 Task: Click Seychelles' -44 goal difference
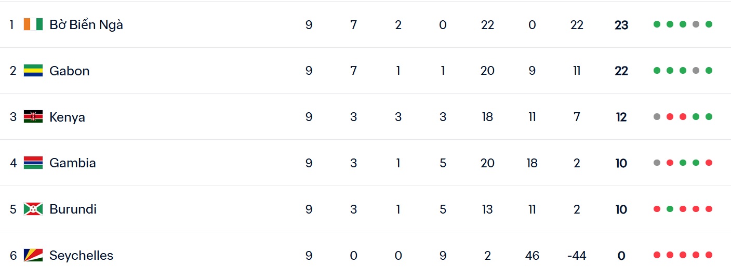pos(576,256)
